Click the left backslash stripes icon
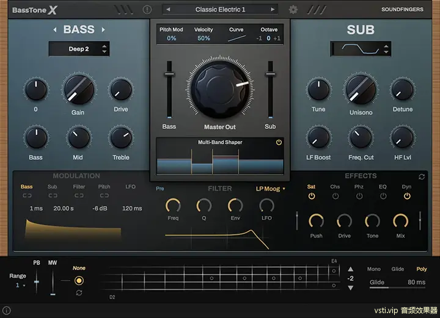 pyautogui.click(x=123, y=10)
